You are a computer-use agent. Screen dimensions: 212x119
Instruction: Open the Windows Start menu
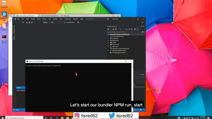pos(3,118)
